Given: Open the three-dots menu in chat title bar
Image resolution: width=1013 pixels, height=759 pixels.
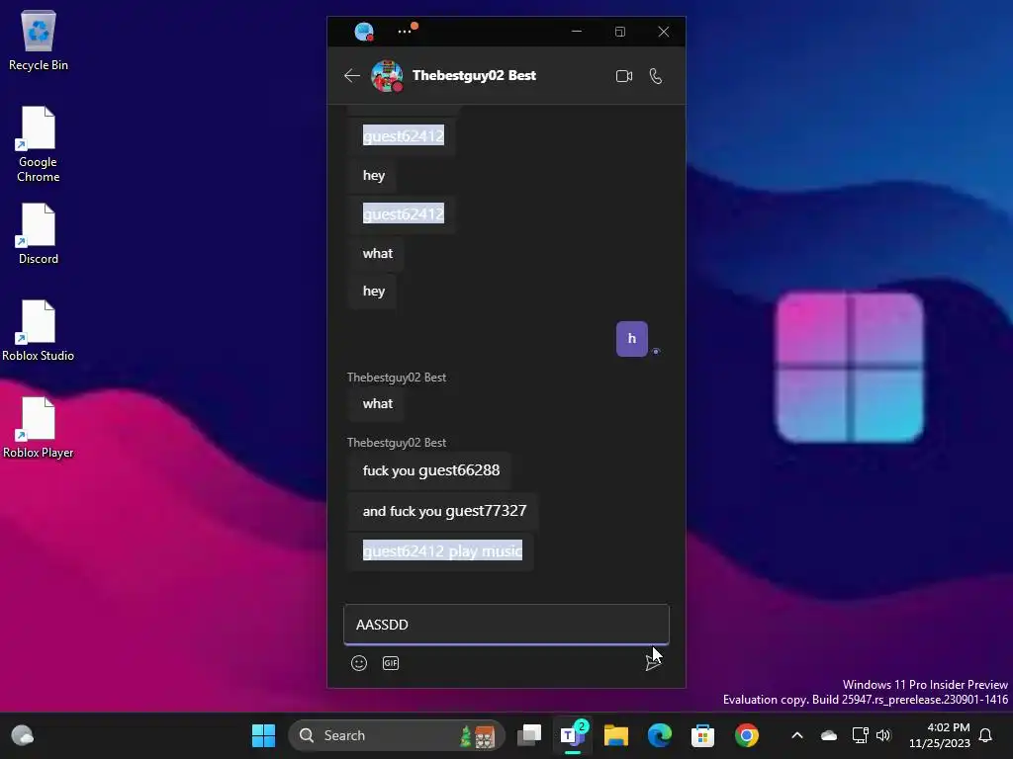Looking at the screenshot, I should tap(405, 31).
